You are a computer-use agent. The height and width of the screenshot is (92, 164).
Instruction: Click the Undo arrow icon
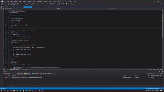[17, 4]
